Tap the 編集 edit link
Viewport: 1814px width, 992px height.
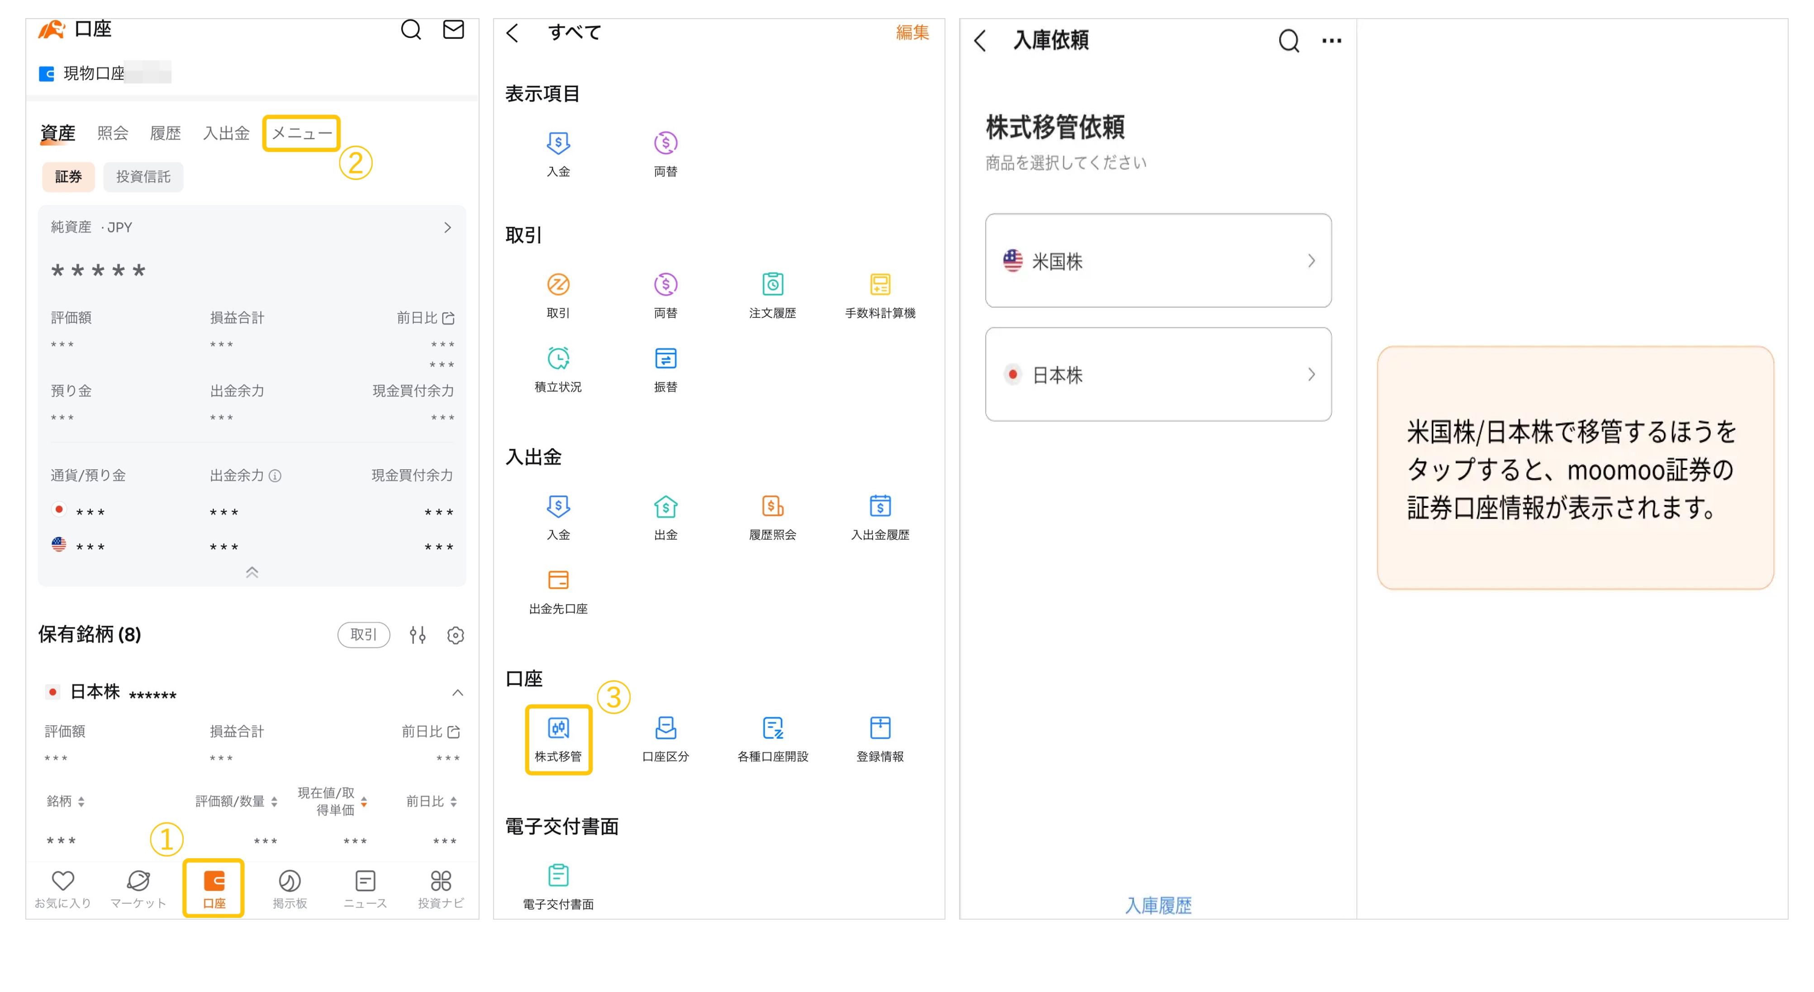click(x=912, y=33)
